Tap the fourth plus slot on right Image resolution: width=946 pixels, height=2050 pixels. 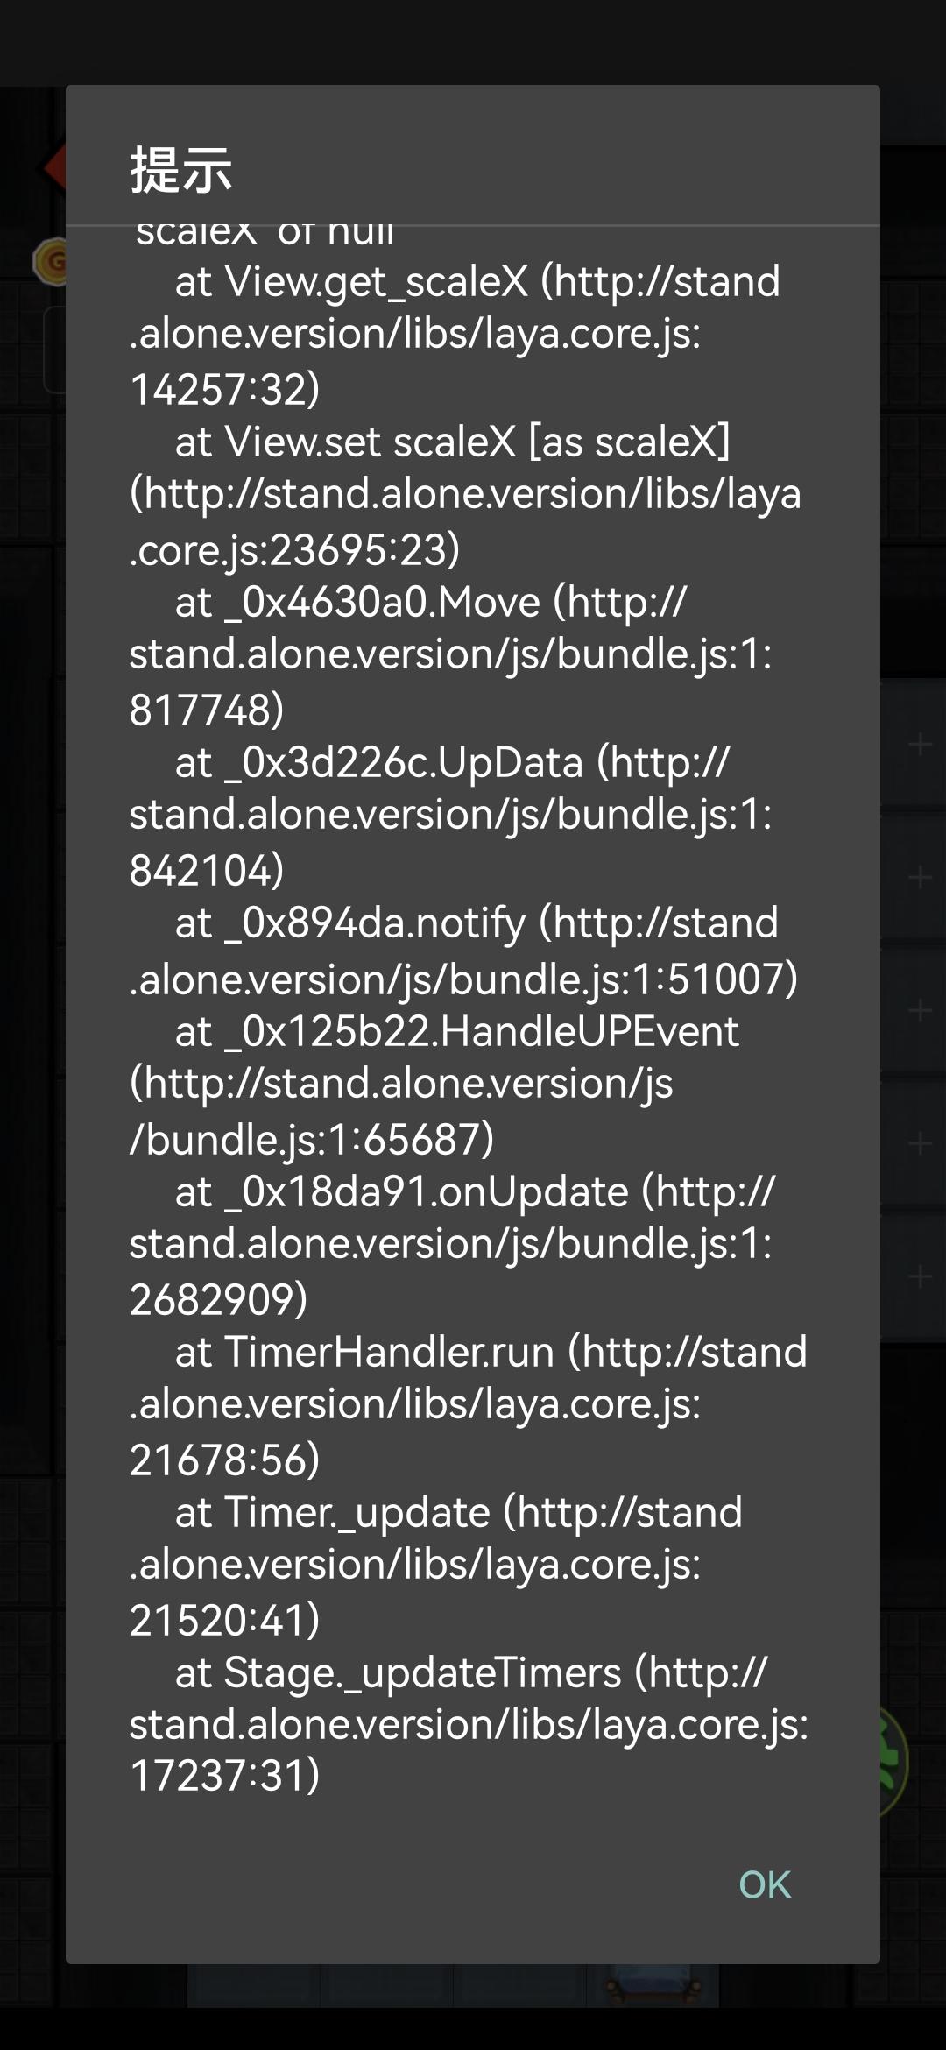pos(919,1144)
